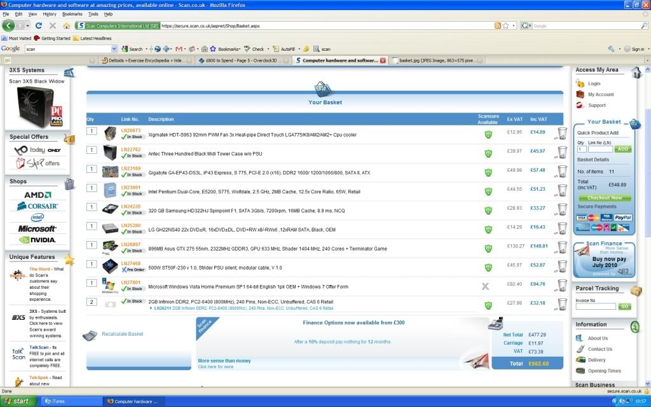
Task: Expand LN26211 Infinion memory sub-item arrow
Action: click(x=151, y=308)
